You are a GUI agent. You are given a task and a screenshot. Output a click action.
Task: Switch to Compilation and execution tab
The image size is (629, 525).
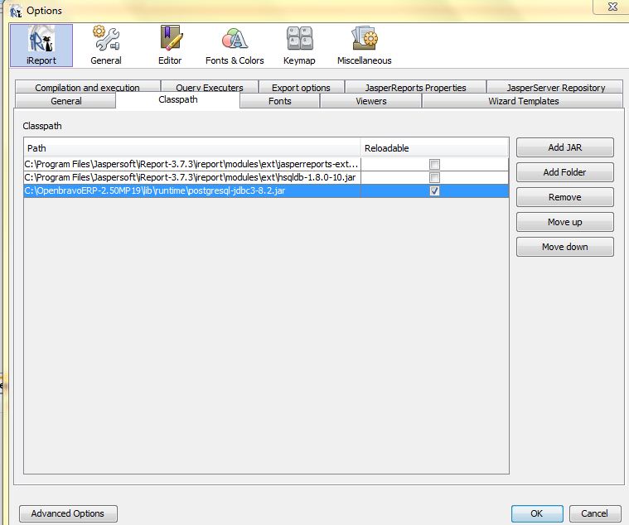click(88, 87)
